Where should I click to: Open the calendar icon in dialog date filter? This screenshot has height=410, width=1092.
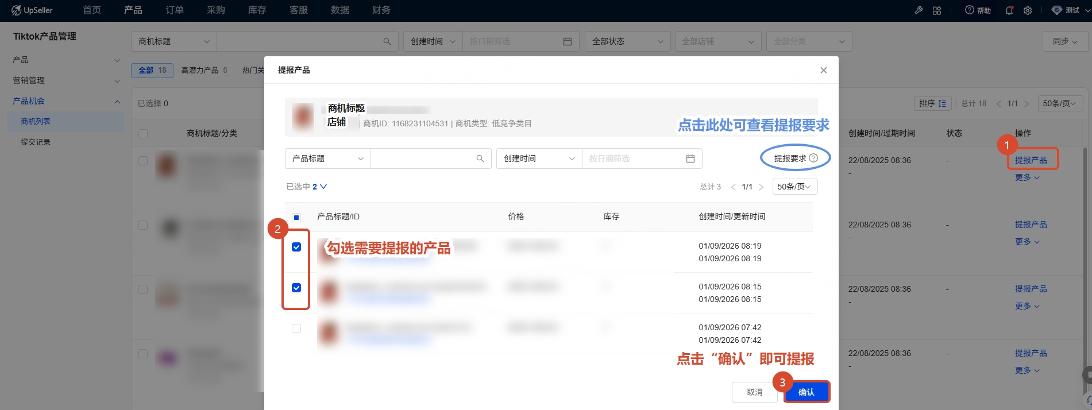click(x=690, y=158)
